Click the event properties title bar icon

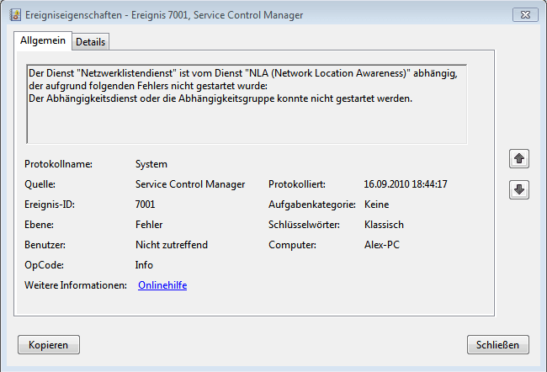pos(15,15)
